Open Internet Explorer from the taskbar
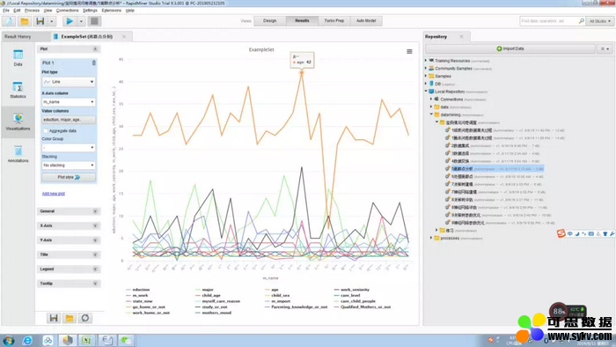This screenshot has width=616, height=347. point(27,340)
